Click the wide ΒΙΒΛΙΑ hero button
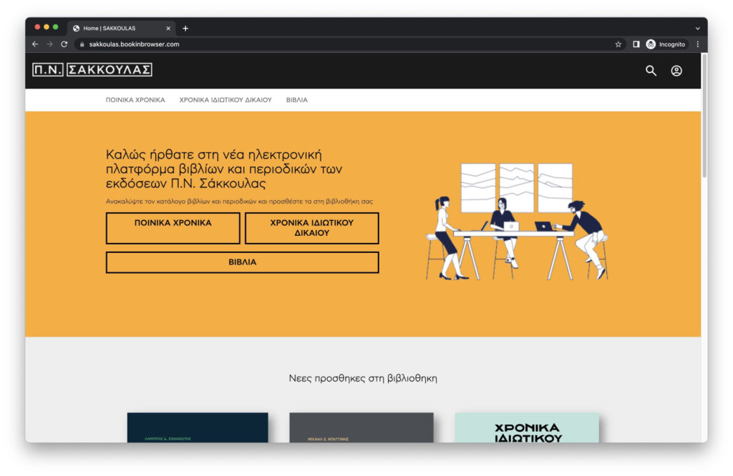 242,262
